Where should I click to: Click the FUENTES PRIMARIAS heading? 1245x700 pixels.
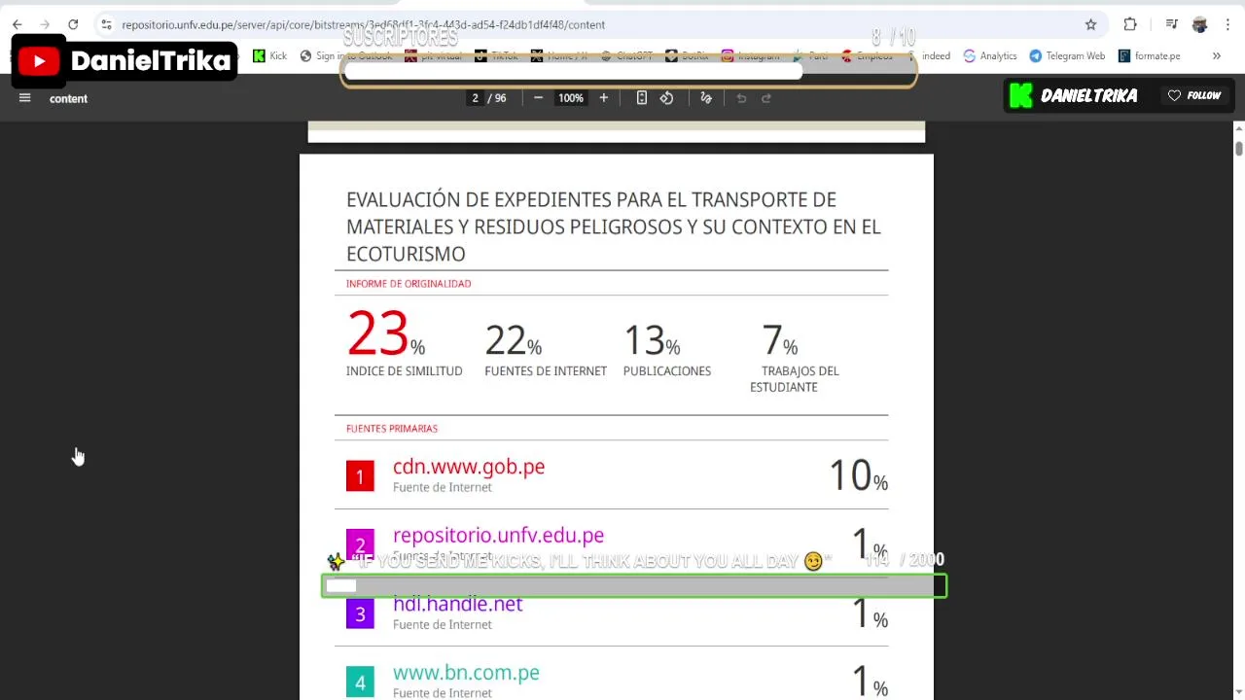392,429
